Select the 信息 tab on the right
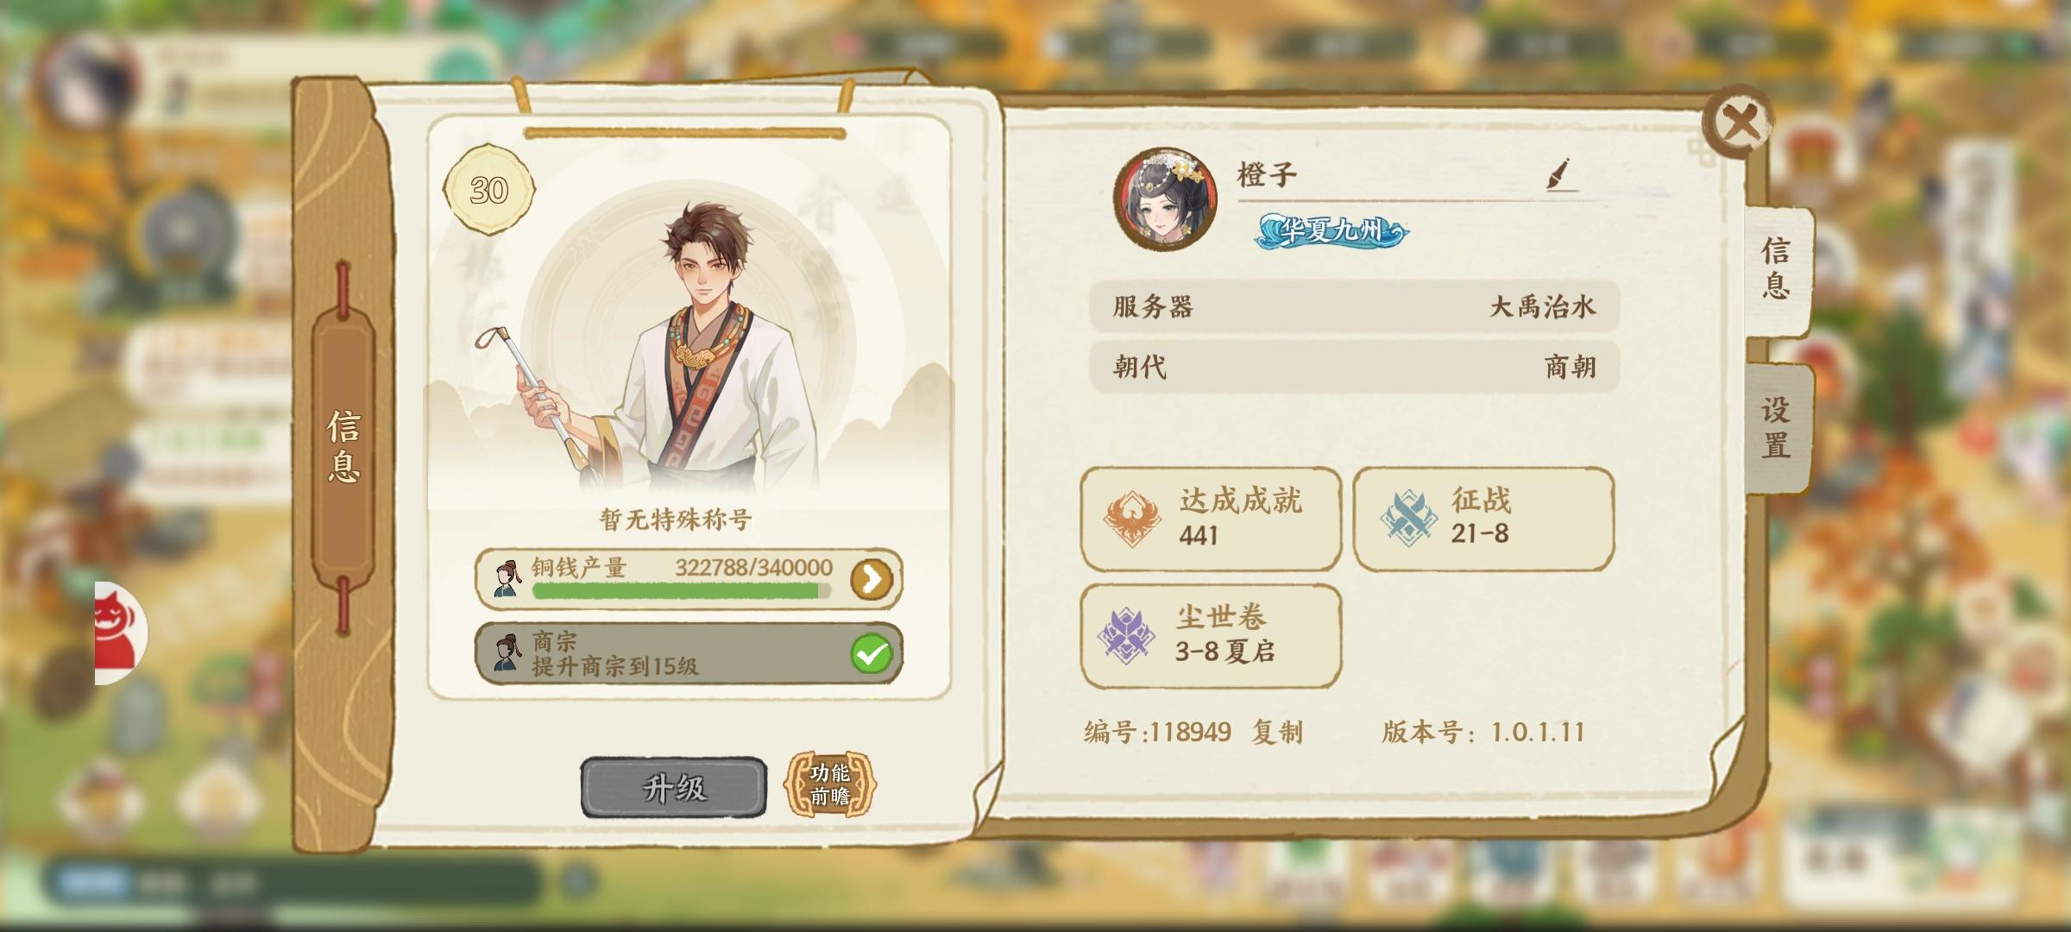Image resolution: width=2071 pixels, height=932 pixels. click(1776, 269)
